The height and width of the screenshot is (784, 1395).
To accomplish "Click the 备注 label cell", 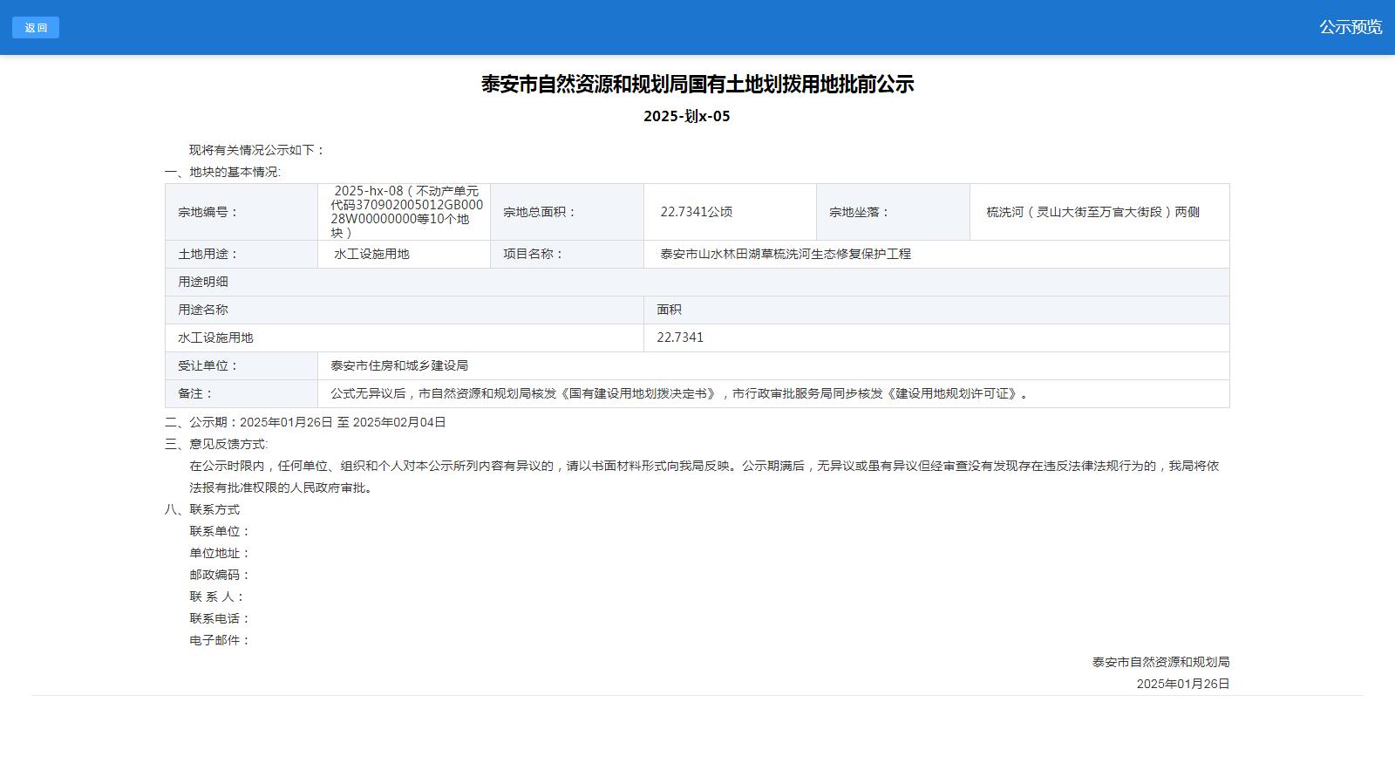I will [242, 393].
